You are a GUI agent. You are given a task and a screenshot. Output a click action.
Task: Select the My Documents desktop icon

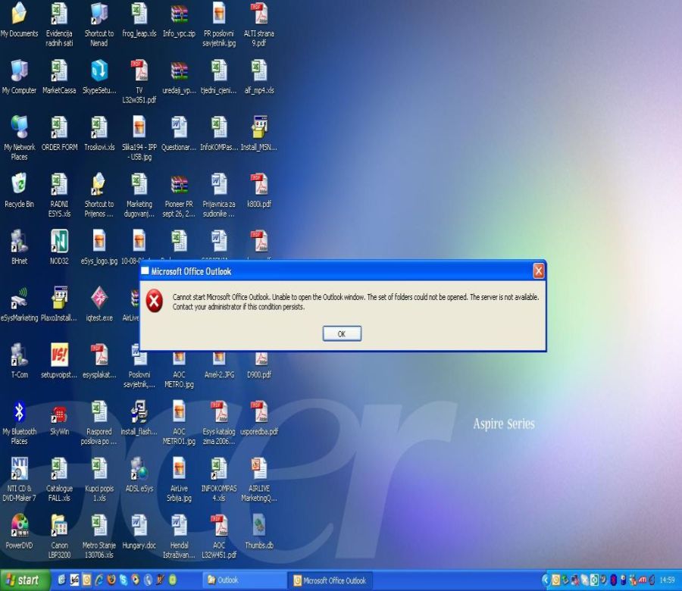coord(19,20)
